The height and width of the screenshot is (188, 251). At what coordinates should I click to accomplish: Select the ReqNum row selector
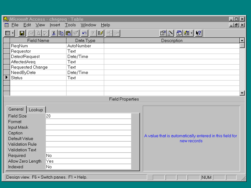point(6,46)
